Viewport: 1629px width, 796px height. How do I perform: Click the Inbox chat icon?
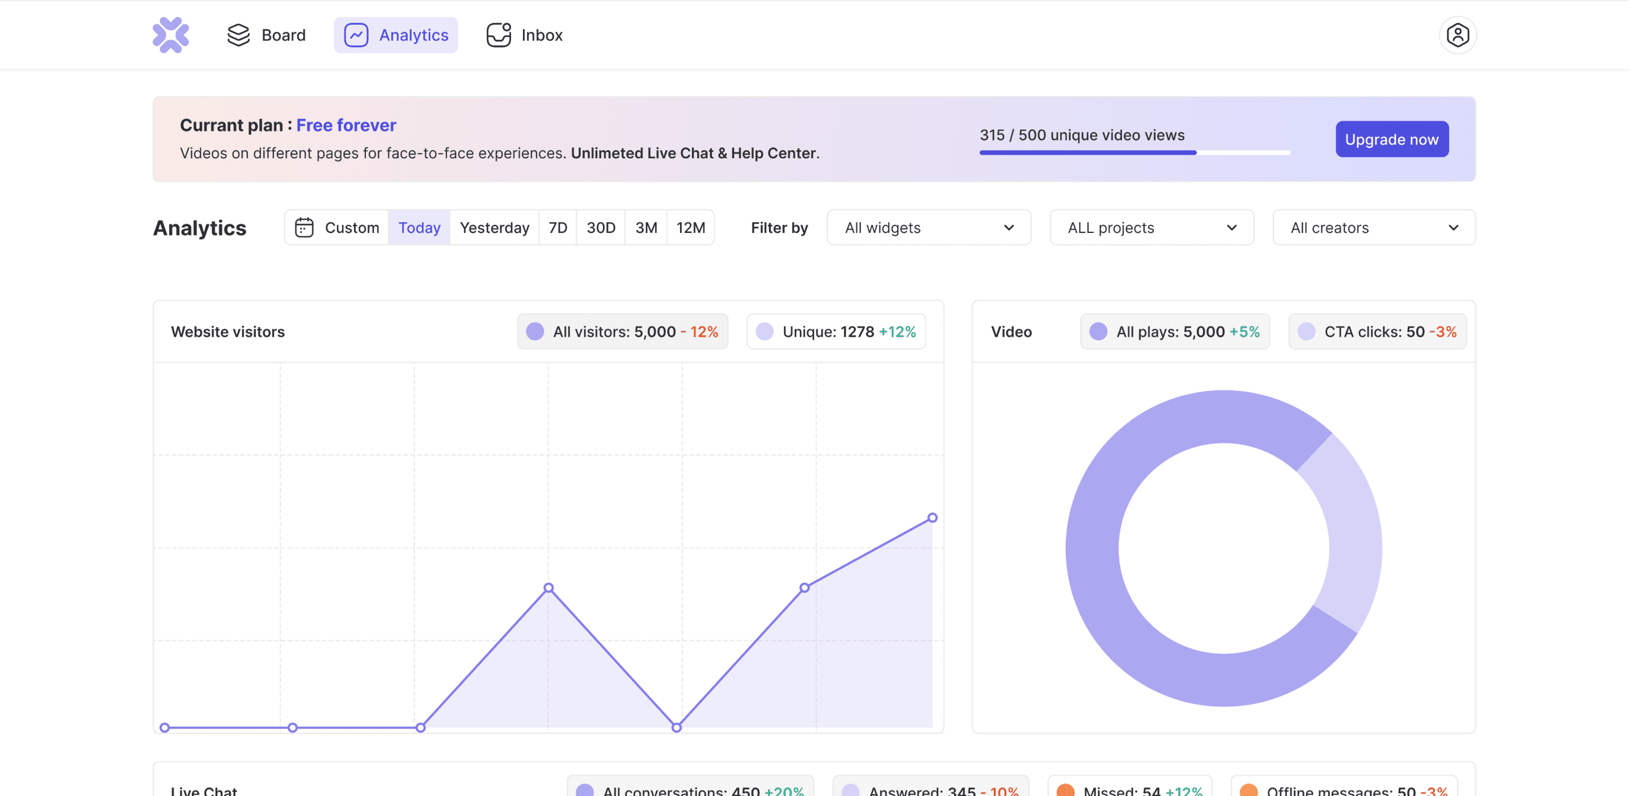499,35
